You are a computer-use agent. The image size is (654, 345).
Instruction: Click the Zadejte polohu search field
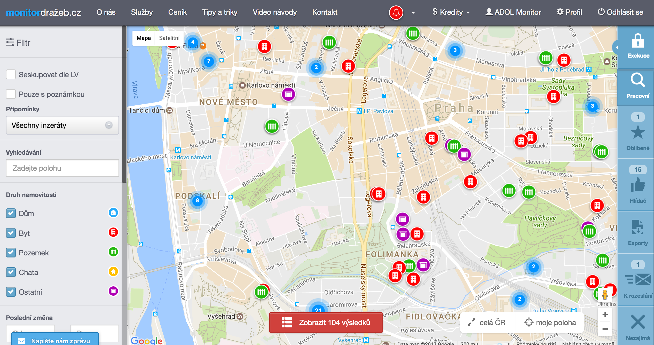62,168
